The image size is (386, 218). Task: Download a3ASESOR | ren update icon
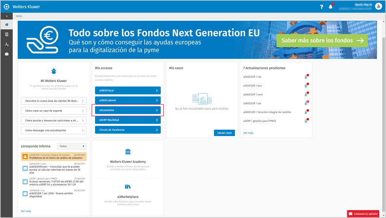[x=306, y=77]
